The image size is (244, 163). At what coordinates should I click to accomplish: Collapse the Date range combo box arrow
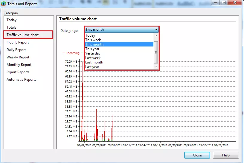coord(156,30)
